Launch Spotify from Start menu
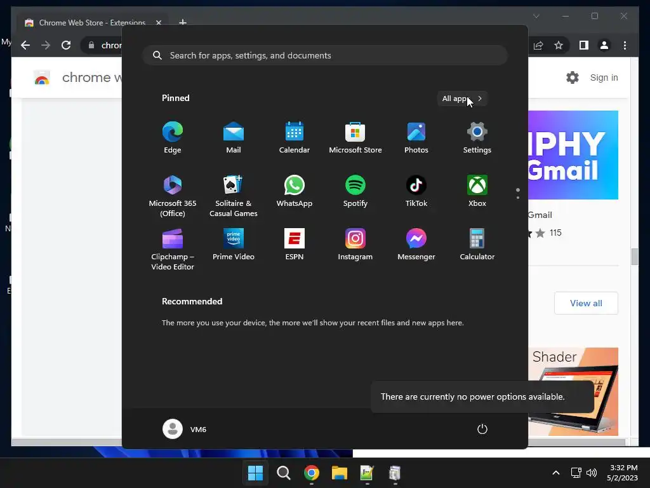The image size is (650, 488). pos(355,191)
